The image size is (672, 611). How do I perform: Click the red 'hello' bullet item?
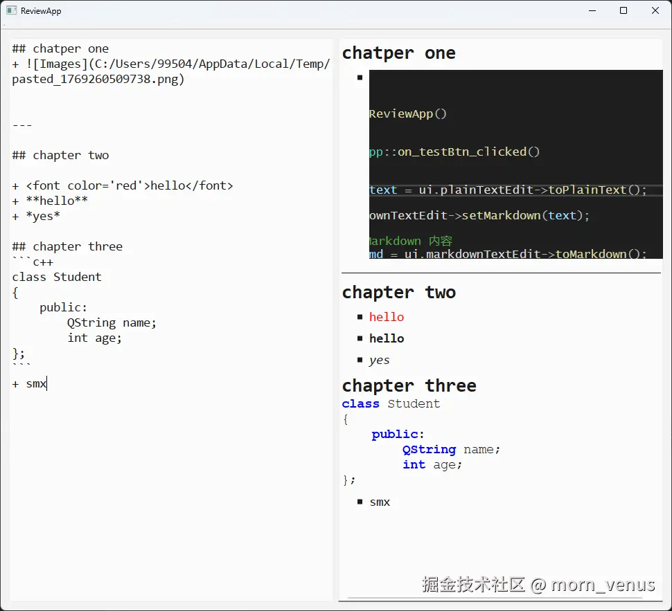[387, 318]
